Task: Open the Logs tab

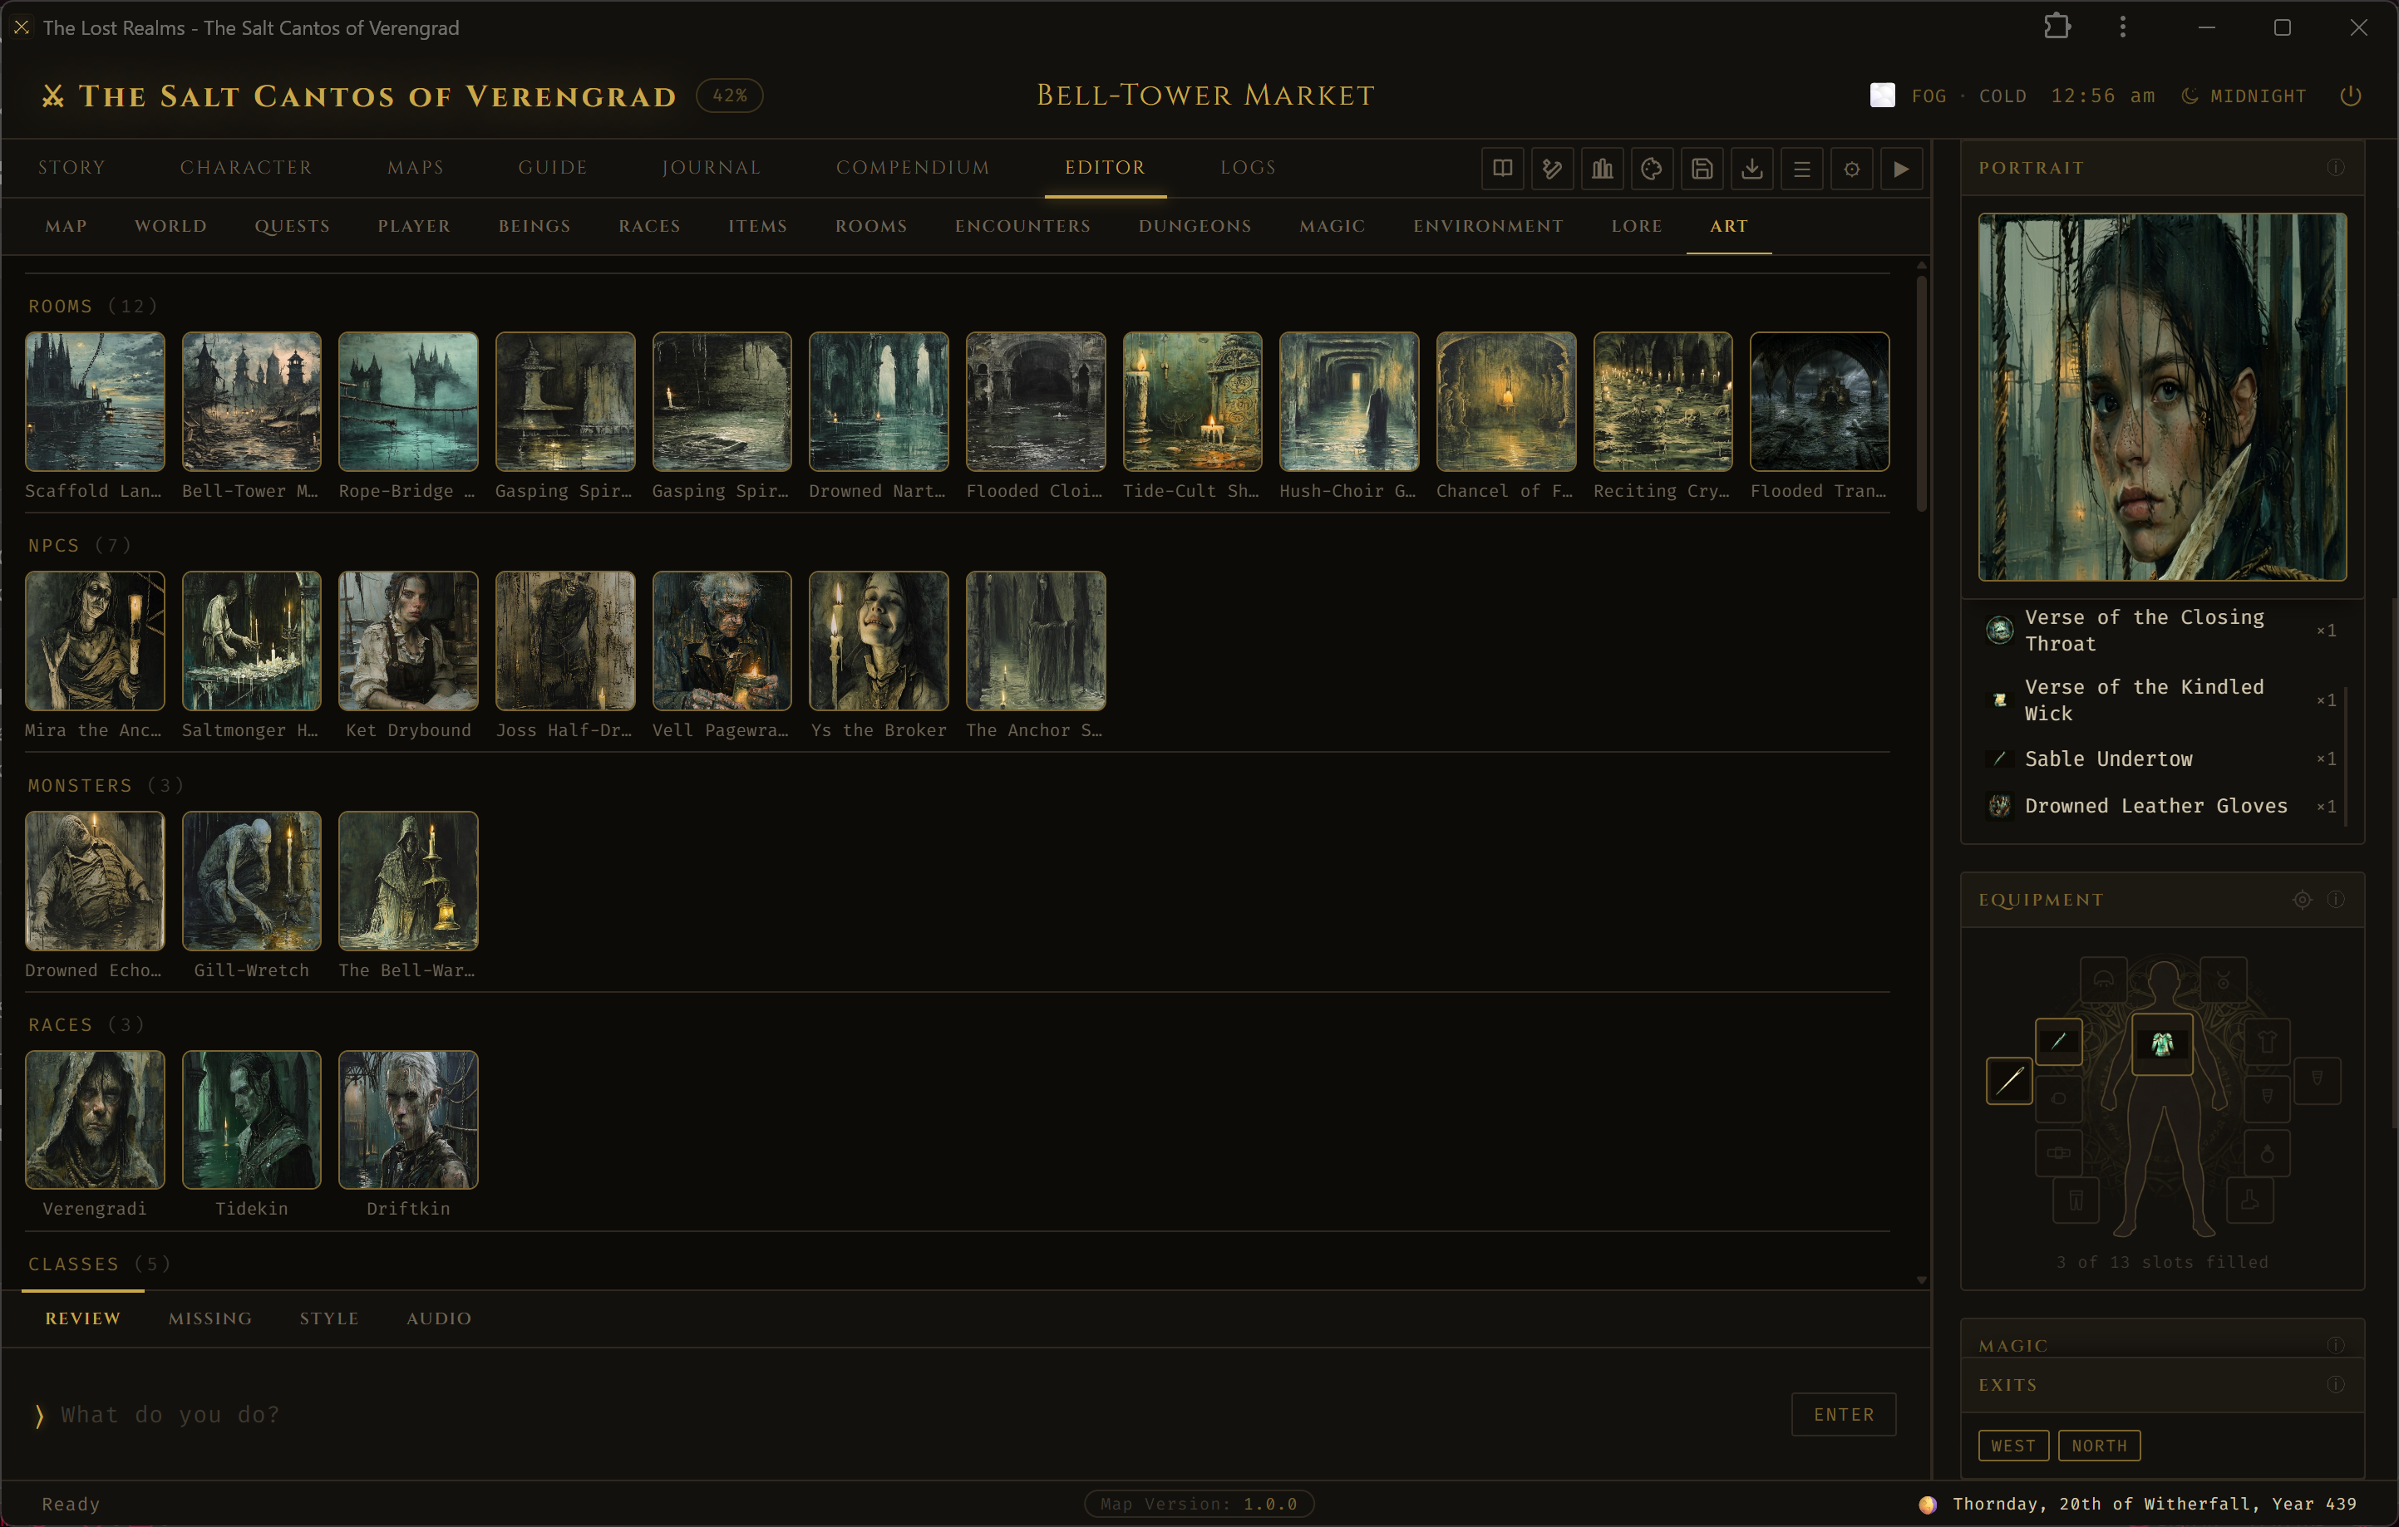Action: pyautogui.click(x=1248, y=167)
